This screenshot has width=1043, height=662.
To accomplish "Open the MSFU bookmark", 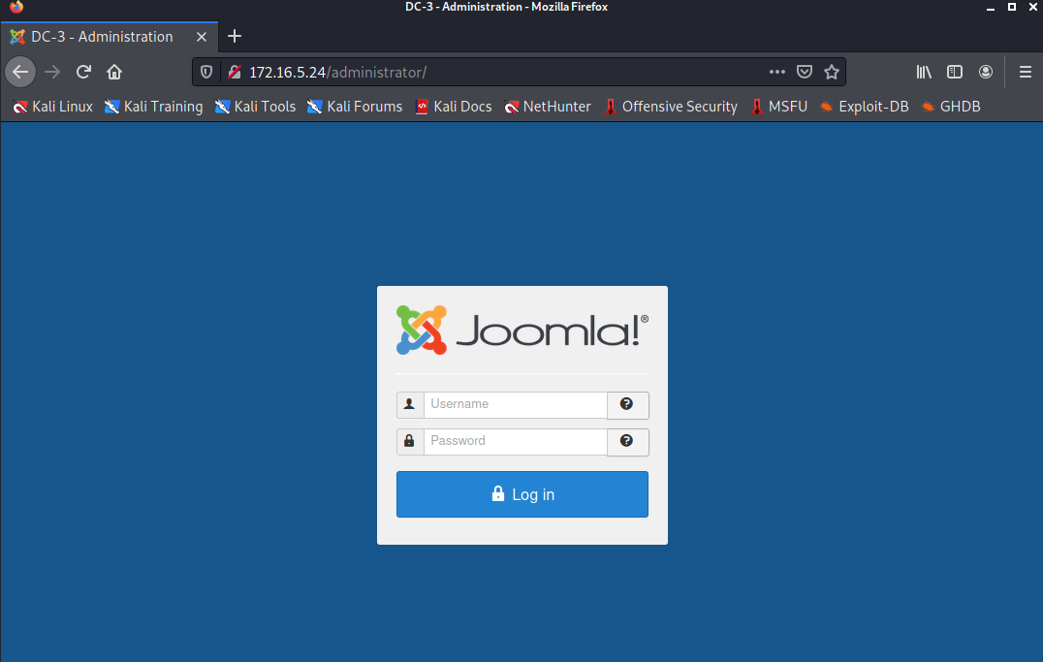I will click(x=778, y=107).
